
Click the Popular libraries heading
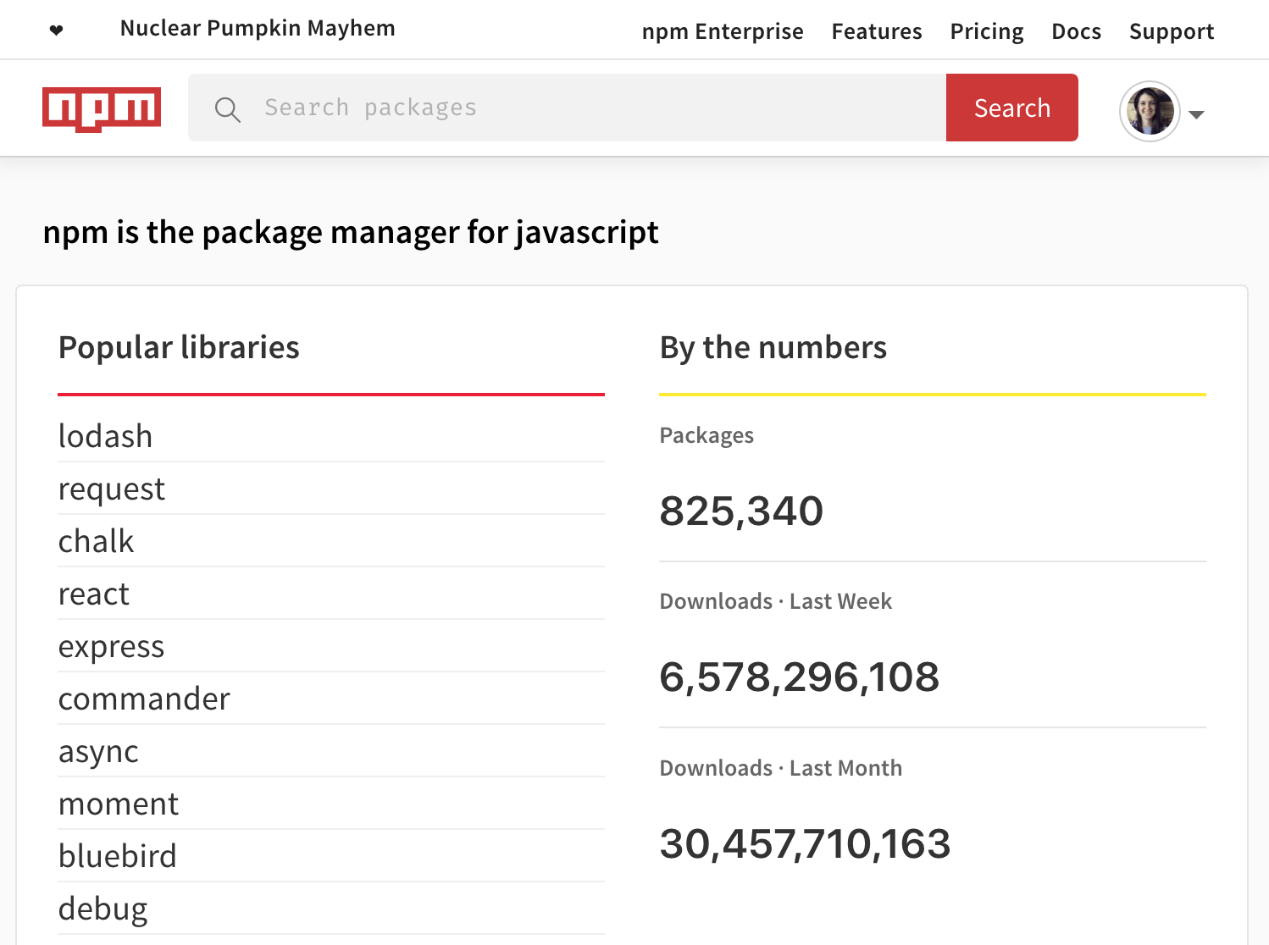pos(179,347)
